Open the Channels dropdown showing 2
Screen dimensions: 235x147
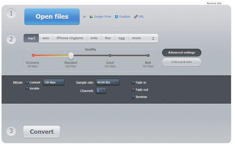[101, 91]
